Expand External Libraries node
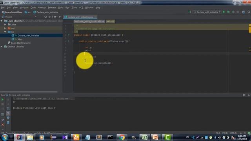This screenshot has width=251, height=141. 2,47
